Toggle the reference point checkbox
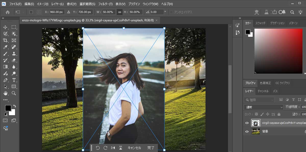The image size is (306, 152). point(31,12)
